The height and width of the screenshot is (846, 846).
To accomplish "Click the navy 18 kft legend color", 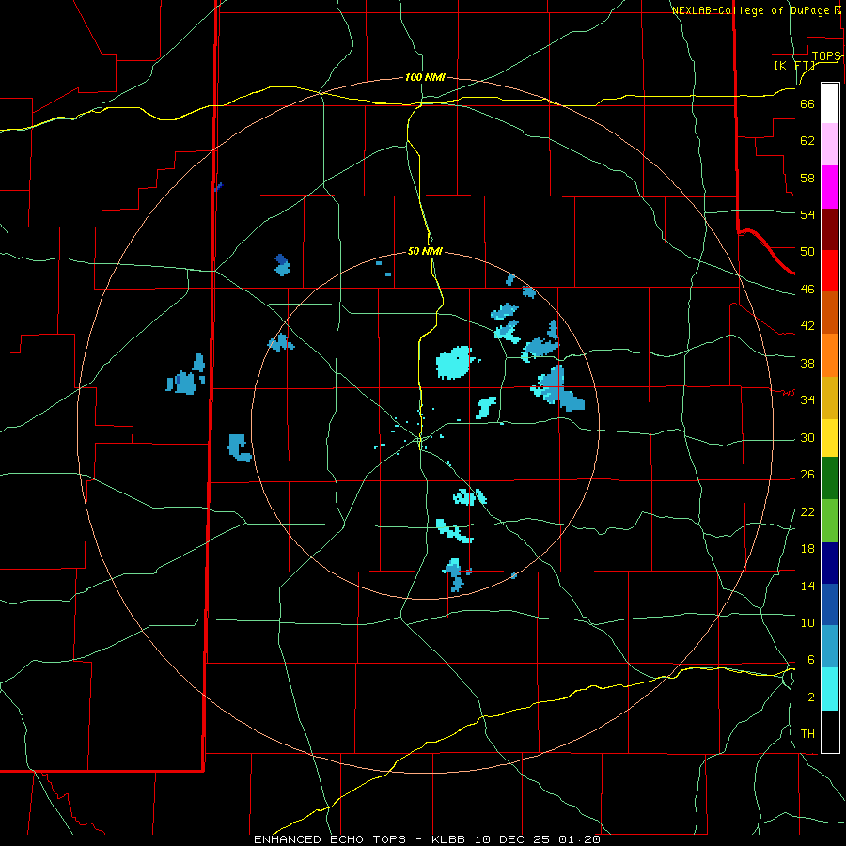I will (830, 563).
